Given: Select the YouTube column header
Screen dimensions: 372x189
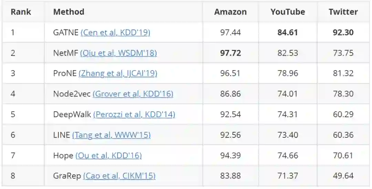Looking at the screenshot, I should tap(288, 12).
